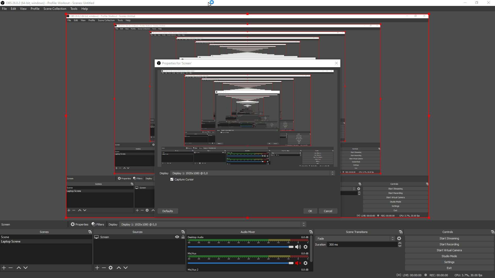Open the Tools menu
The height and width of the screenshot is (278, 495).
tap(74, 8)
